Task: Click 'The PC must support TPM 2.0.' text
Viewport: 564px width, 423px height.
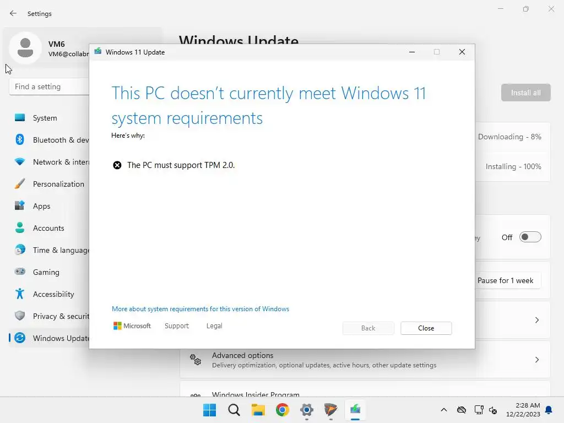Action: click(x=181, y=165)
